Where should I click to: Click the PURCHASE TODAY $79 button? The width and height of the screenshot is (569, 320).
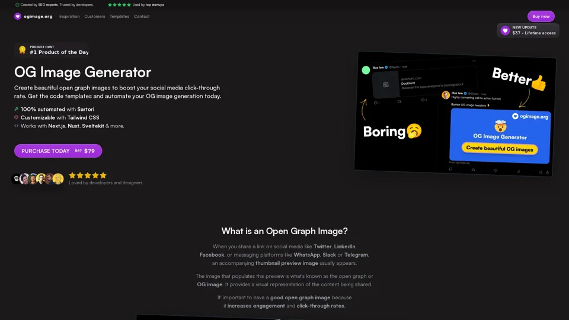coord(58,151)
